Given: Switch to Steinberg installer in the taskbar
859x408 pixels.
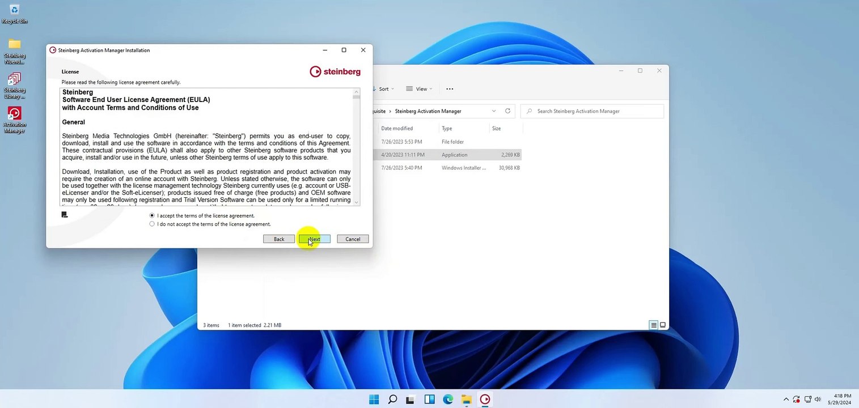Looking at the screenshot, I should pyautogui.click(x=485, y=399).
